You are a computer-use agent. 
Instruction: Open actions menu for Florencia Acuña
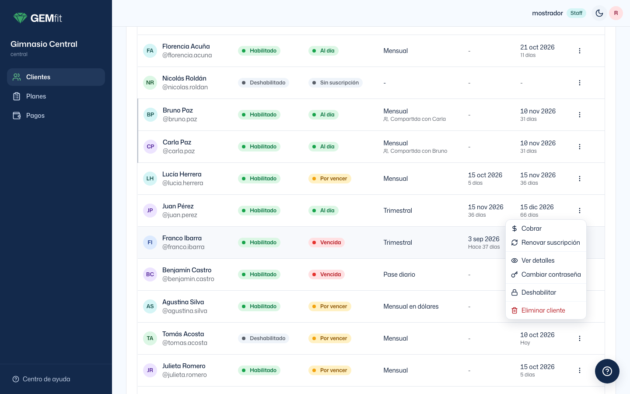580,51
